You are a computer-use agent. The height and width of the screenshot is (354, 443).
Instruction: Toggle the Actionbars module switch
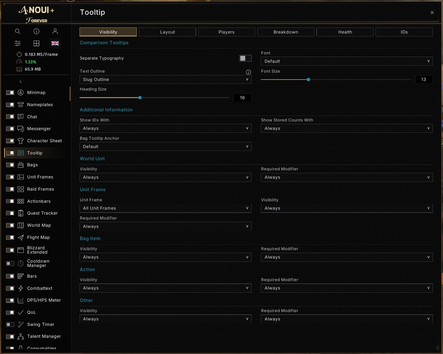(10, 201)
